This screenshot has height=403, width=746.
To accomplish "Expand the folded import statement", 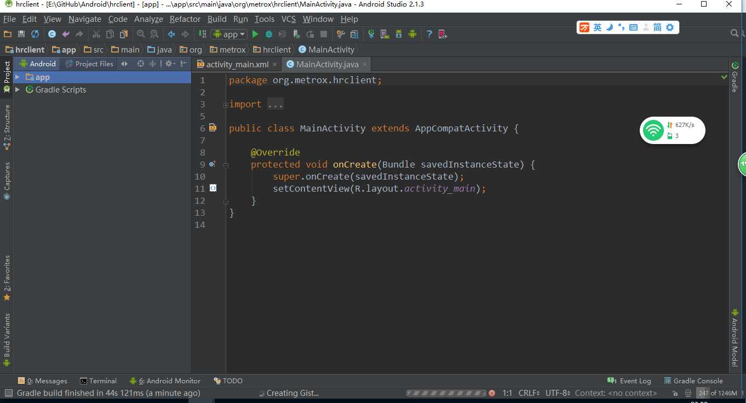I will (226, 105).
